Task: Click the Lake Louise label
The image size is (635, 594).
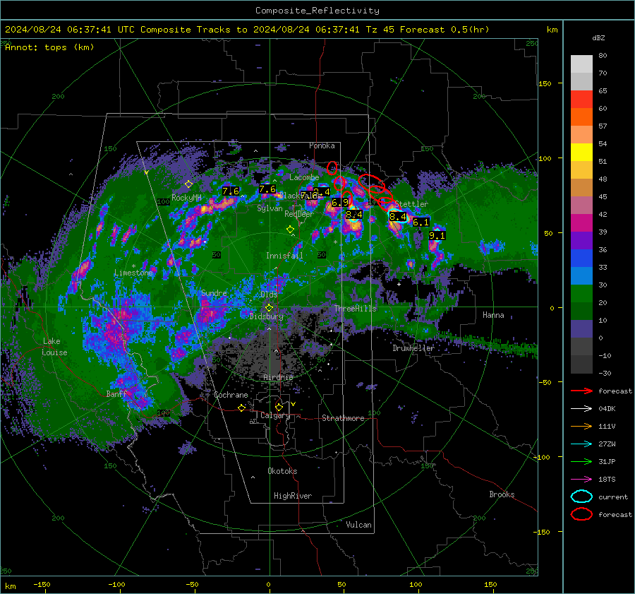Action: click(x=54, y=347)
